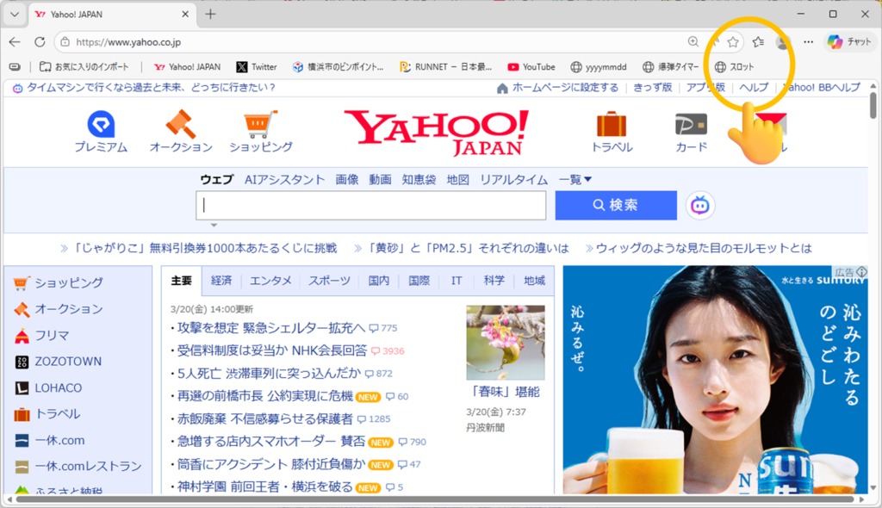Click the Card icon
The image size is (882, 508).
point(691,124)
